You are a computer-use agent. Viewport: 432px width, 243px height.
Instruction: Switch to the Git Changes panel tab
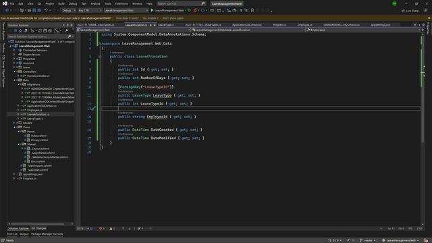tap(38, 228)
